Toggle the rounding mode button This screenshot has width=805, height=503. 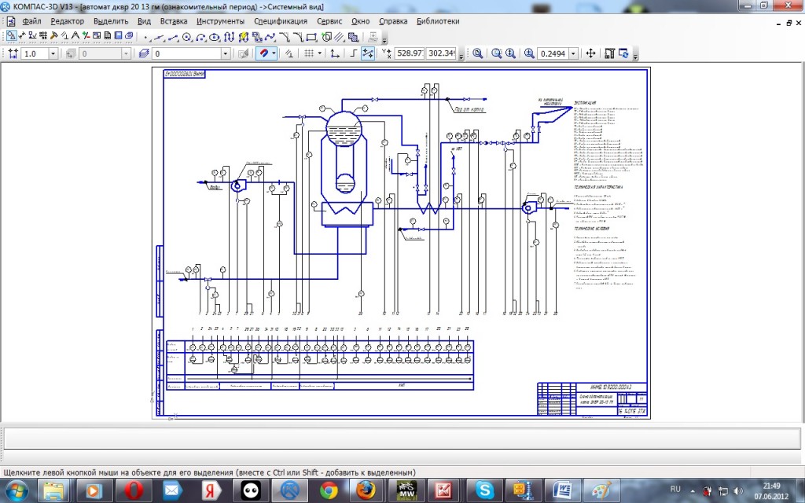click(368, 53)
